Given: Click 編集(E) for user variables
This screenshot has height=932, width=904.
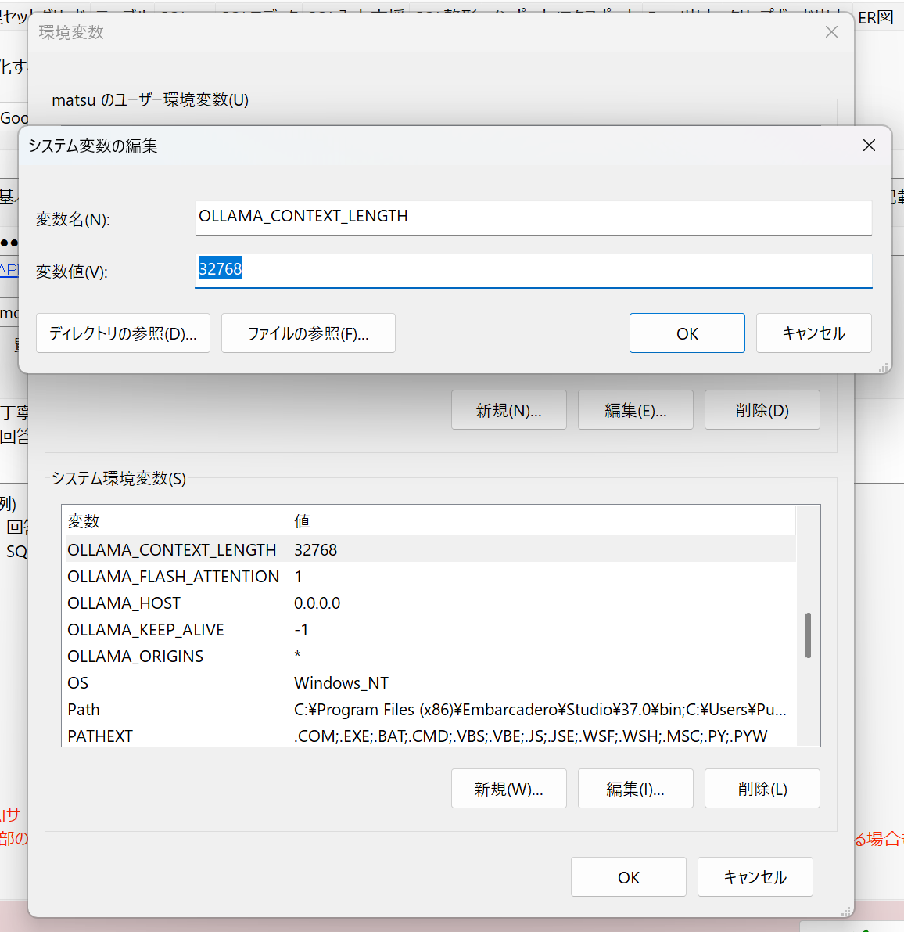Looking at the screenshot, I should coord(635,410).
